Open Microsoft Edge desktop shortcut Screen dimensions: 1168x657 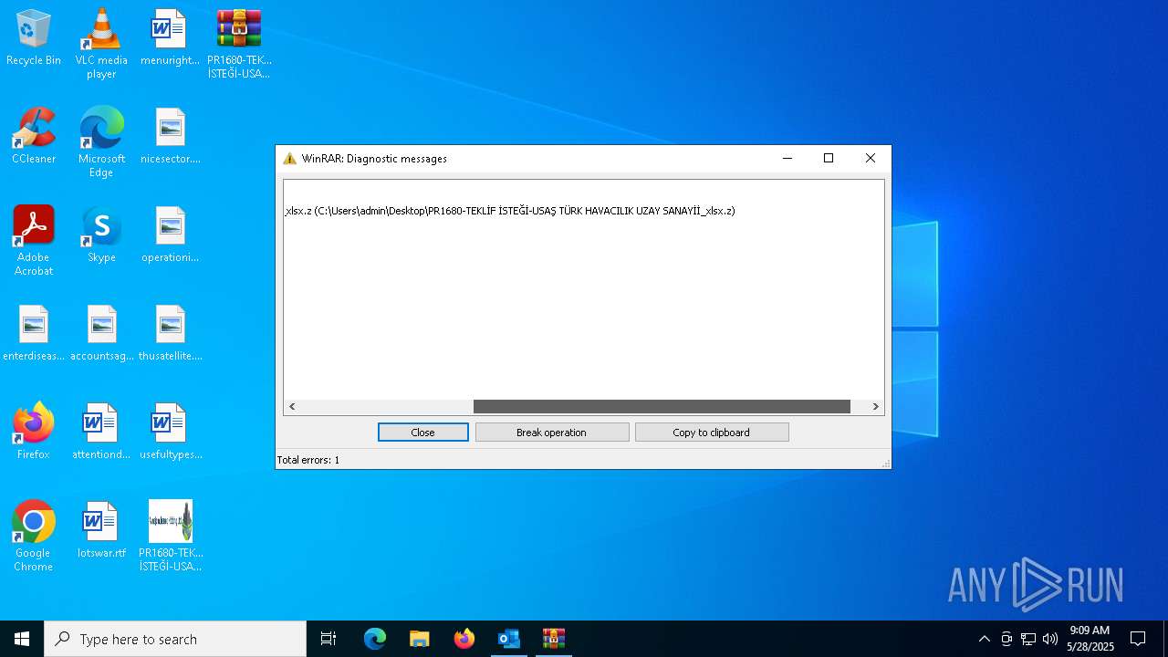pyautogui.click(x=101, y=142)
